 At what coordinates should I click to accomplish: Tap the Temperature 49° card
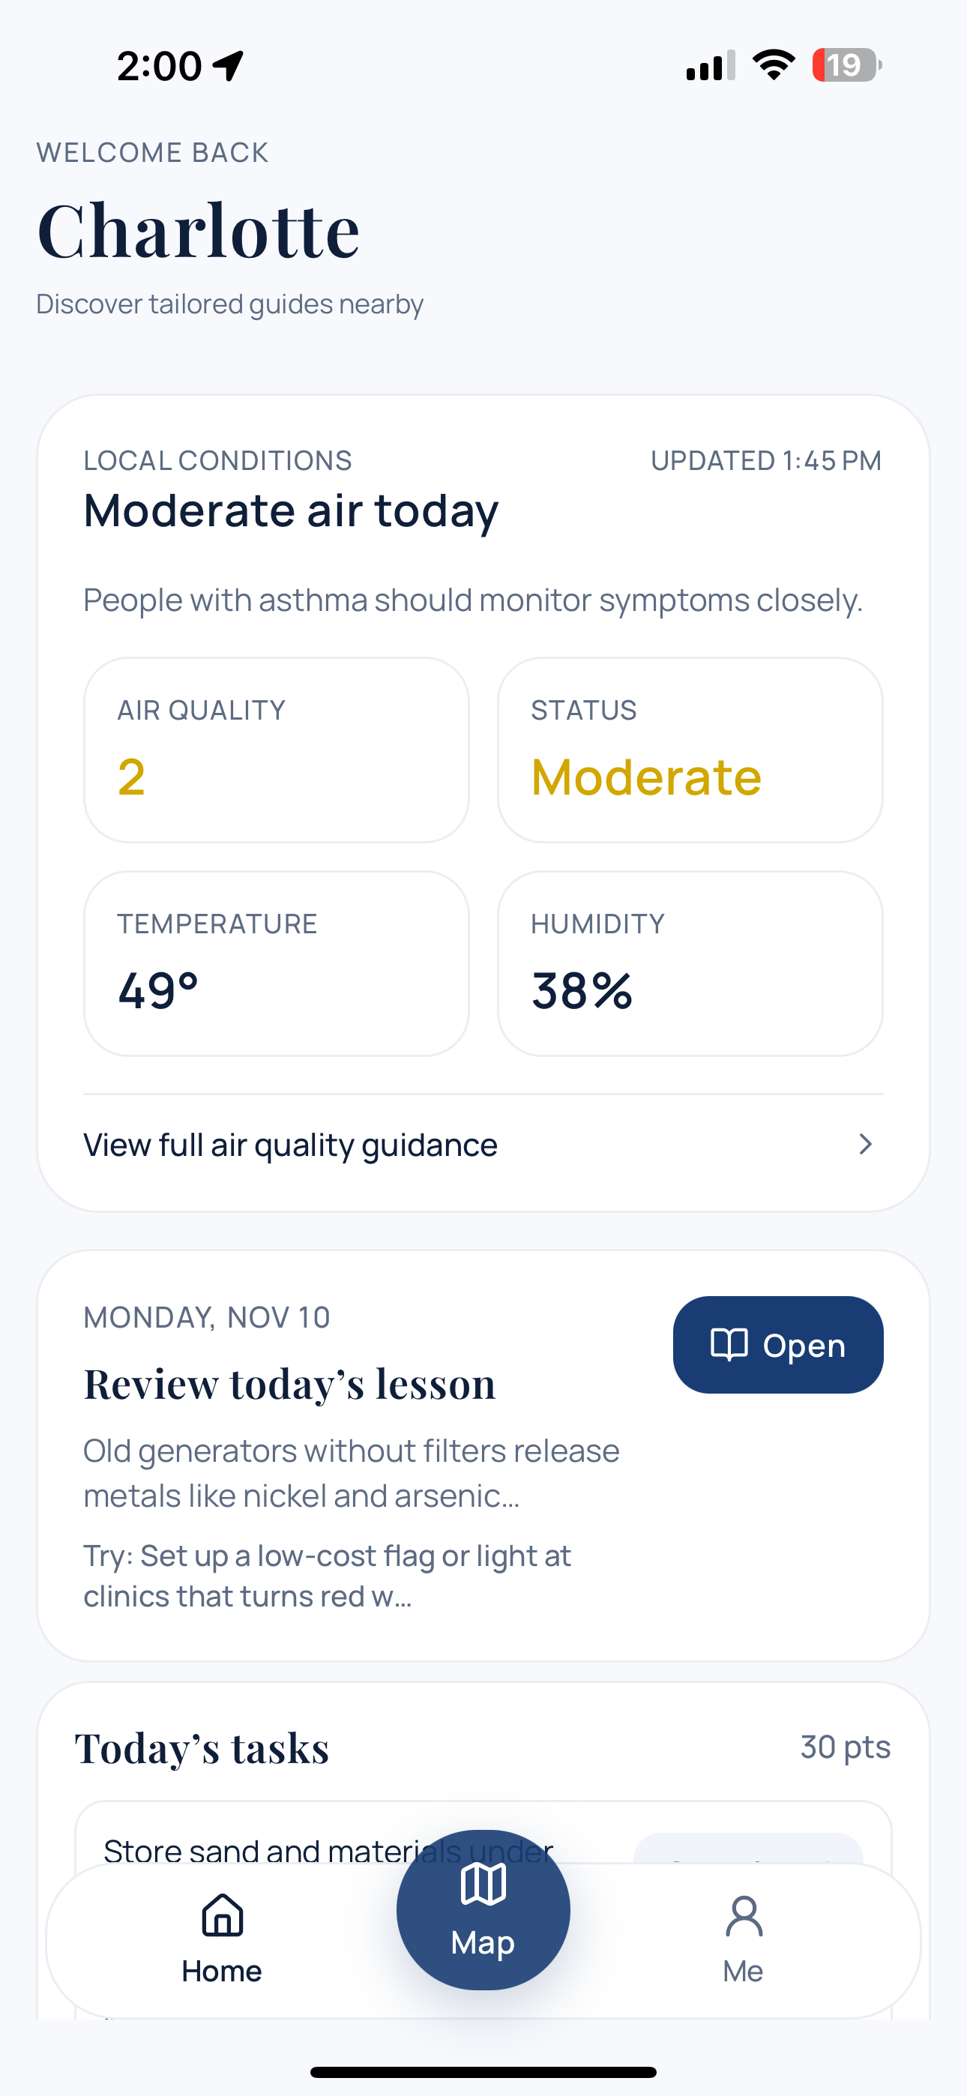pos(276,963)
